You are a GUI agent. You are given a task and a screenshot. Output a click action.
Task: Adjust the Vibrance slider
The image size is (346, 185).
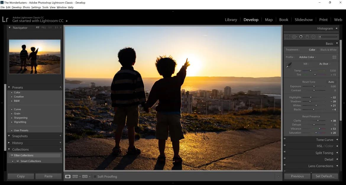click(319, 129)
